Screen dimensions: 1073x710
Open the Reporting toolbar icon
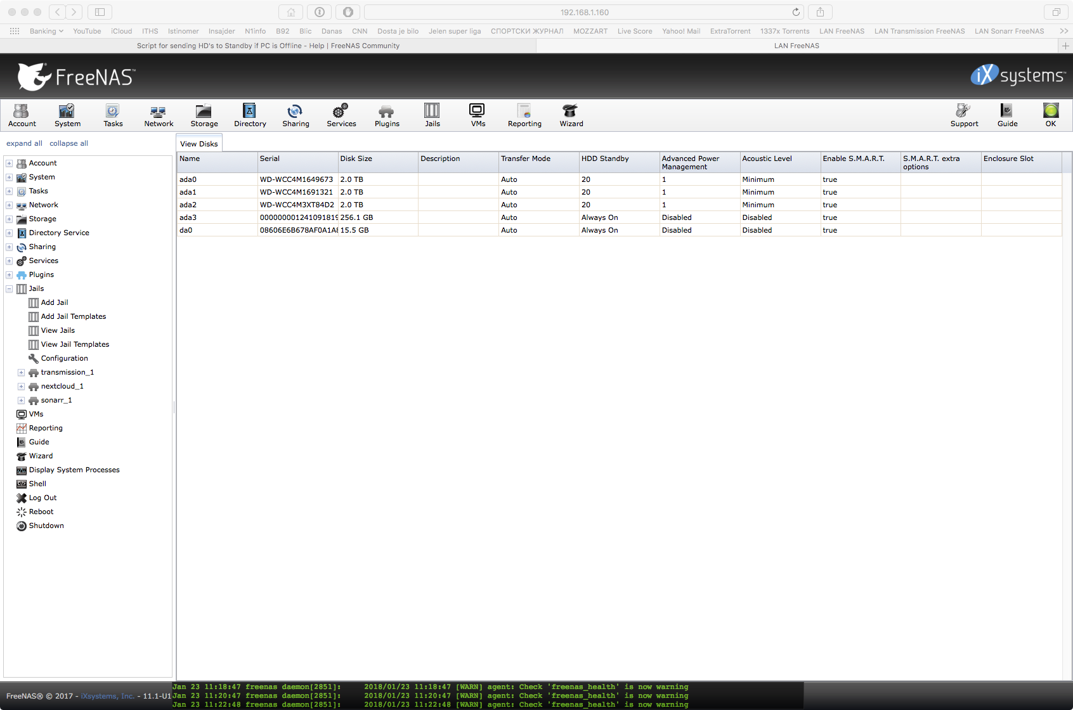point(524,115)
